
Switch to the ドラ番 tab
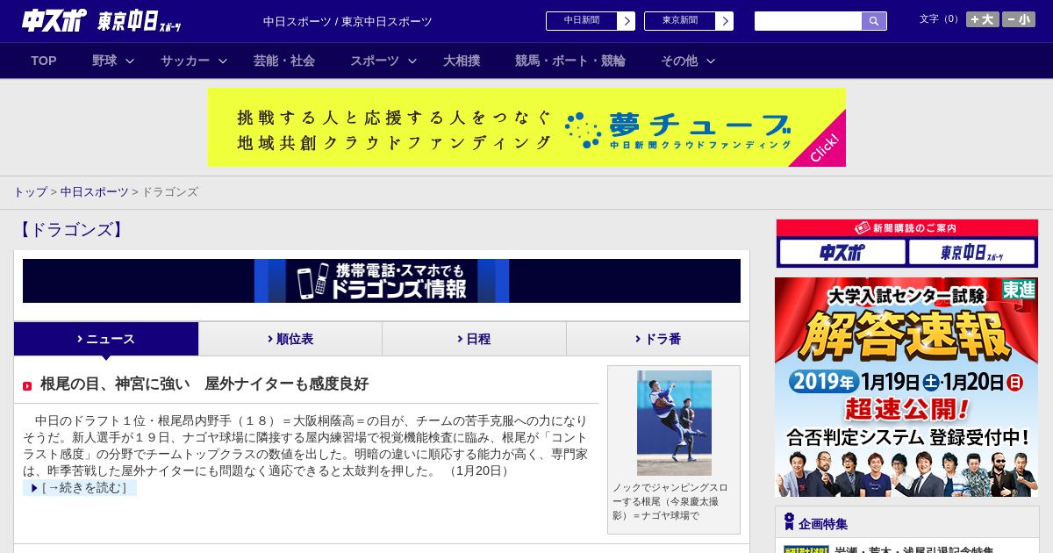pyautogui.click(x=658, y=339)
